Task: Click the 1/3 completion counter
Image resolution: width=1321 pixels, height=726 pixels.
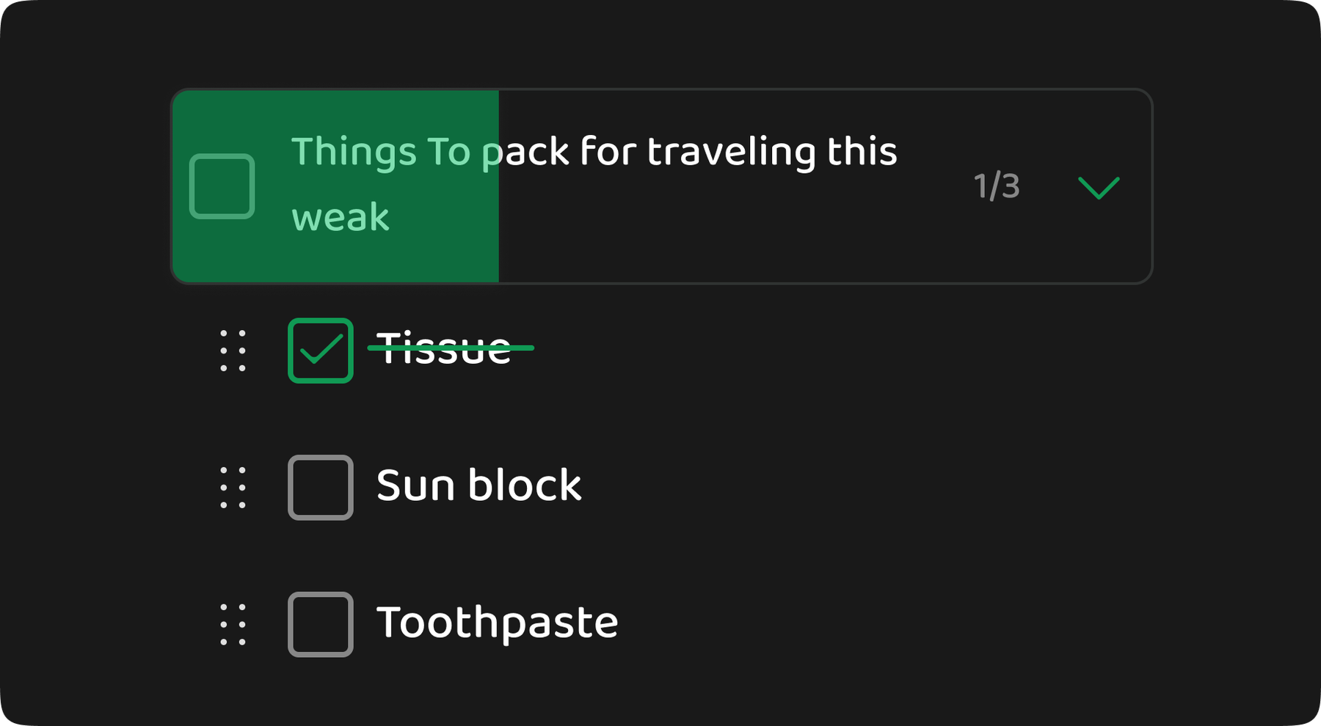Action: [996, 187]
